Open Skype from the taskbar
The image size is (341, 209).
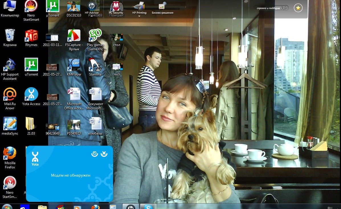coord(148,207)
